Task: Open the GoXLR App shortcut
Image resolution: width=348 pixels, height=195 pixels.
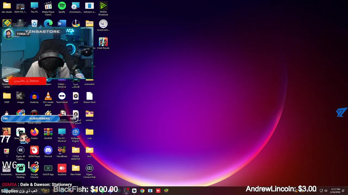Action: pos(48,170)
